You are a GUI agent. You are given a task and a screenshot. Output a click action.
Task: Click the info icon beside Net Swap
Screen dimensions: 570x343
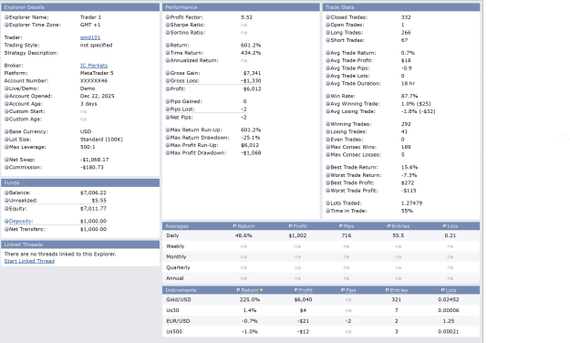pos(6,160)
